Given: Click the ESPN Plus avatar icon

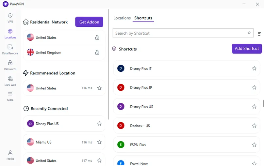Looking at the screenshot, I should (x=121, y=145).
